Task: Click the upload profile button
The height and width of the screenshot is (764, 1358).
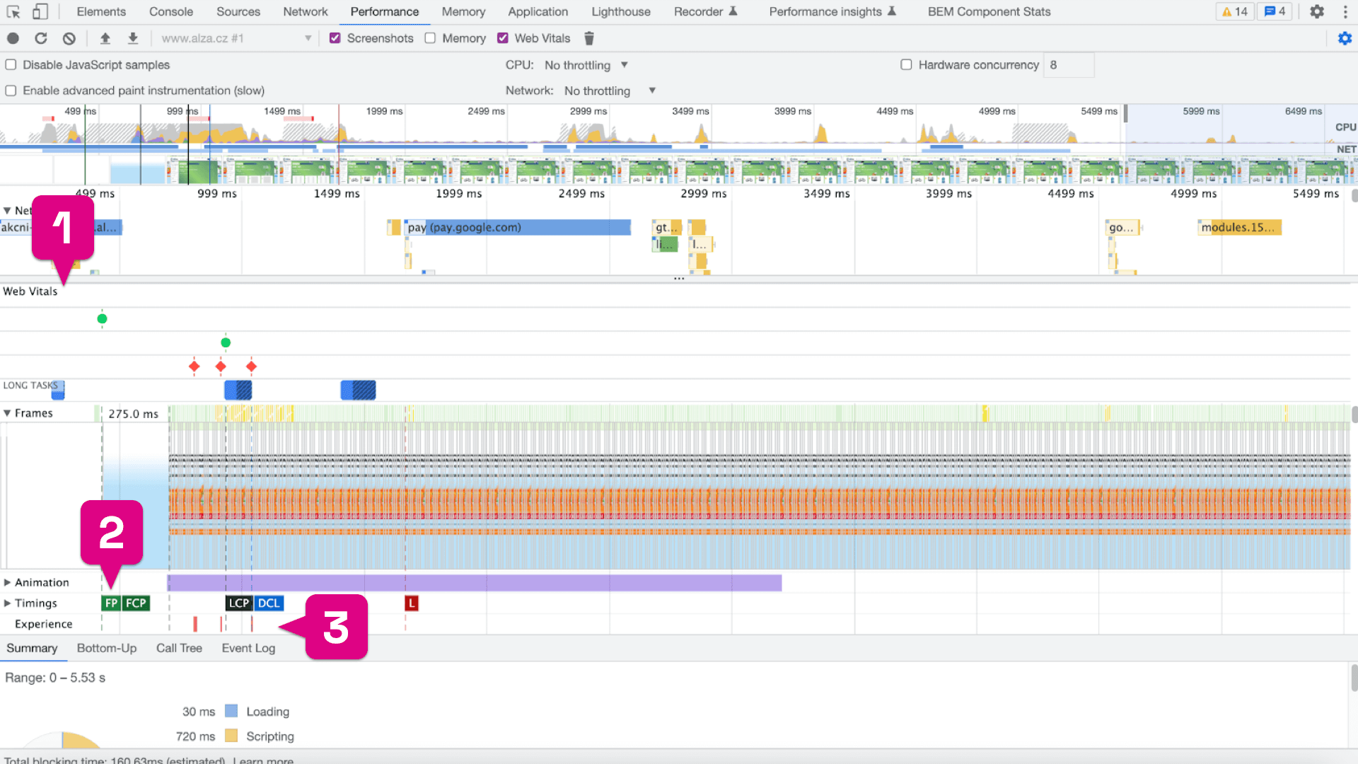Action: tap(103, 38)
